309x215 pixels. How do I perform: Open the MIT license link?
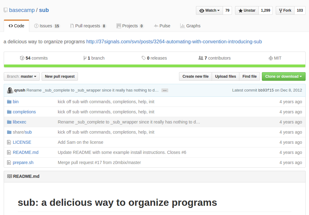[x=275, y=58]
